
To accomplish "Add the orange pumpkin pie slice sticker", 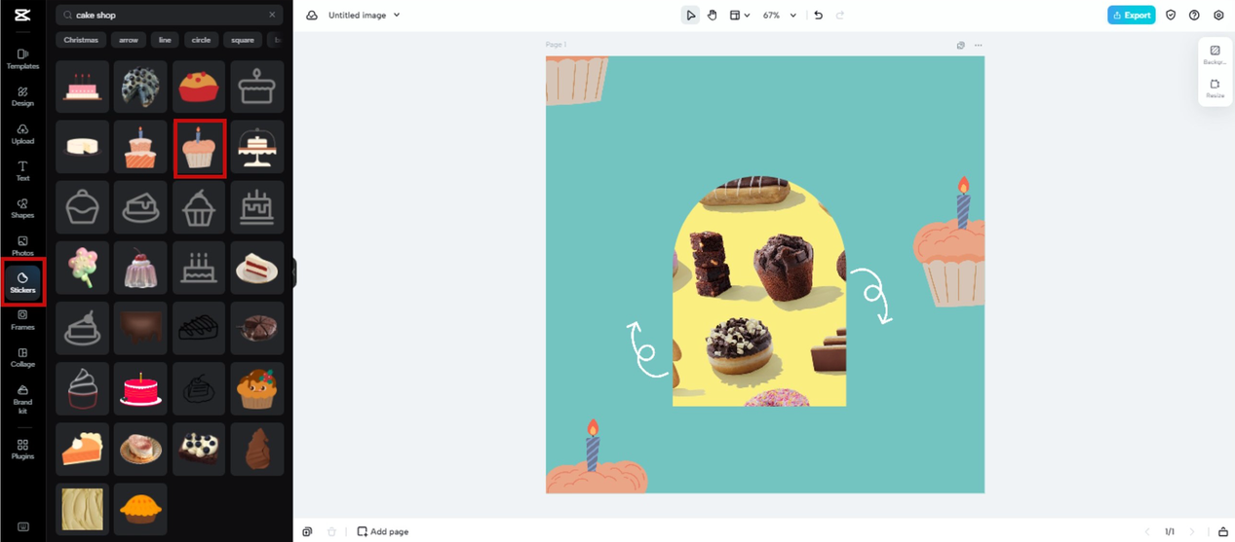I will 82,449.
